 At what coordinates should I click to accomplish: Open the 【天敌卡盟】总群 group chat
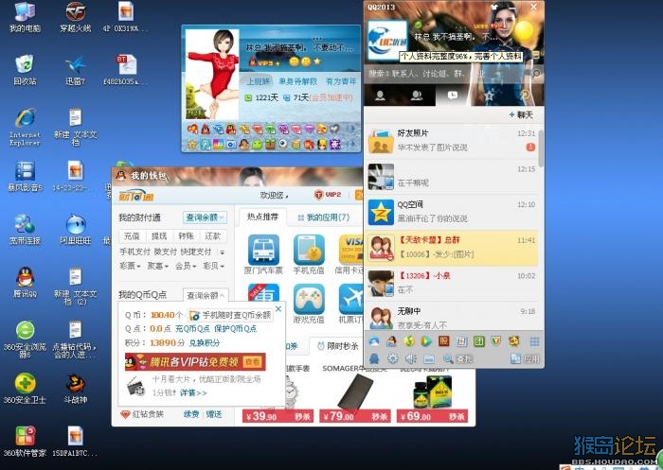coord(451,248)
